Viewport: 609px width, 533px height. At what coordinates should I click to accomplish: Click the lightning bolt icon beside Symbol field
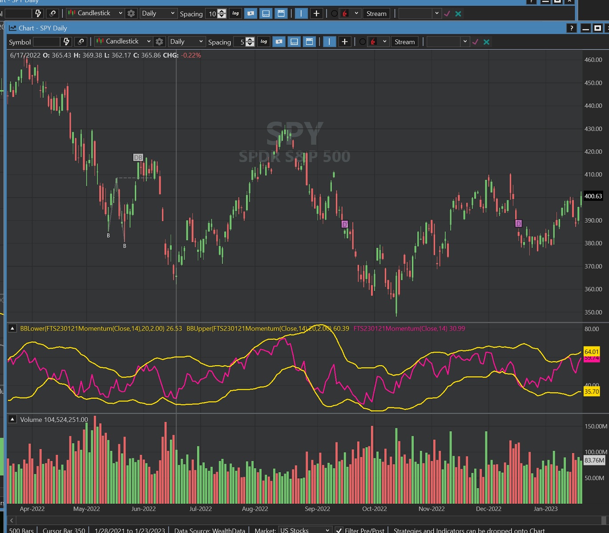point(66,42)
